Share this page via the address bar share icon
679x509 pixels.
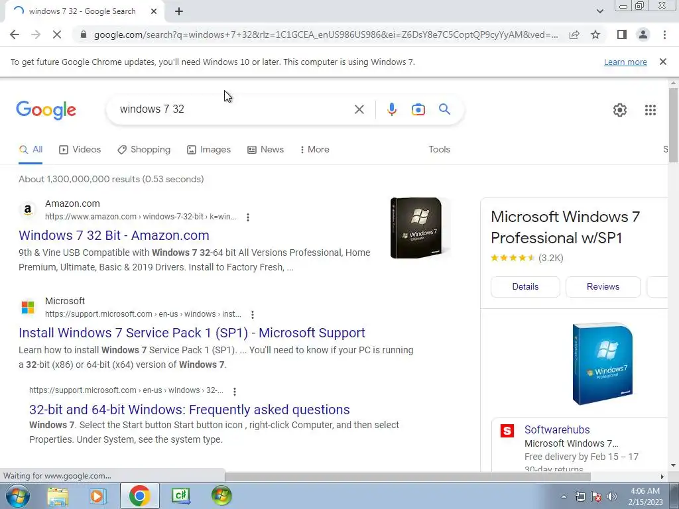tap(574, 34)
